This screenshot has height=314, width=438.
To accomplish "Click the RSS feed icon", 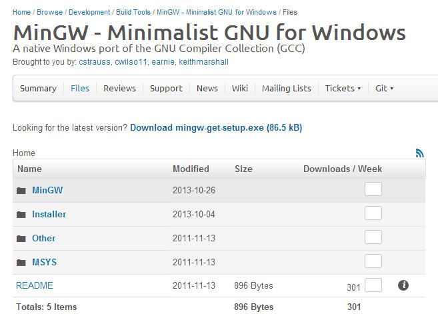I will tap(419, 153).
